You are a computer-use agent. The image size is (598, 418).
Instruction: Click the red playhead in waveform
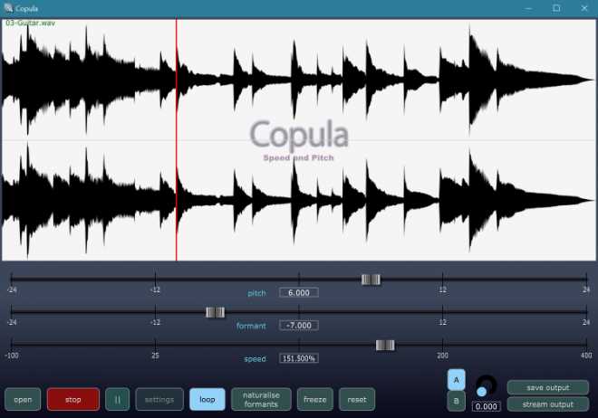[x=177, y=136]
